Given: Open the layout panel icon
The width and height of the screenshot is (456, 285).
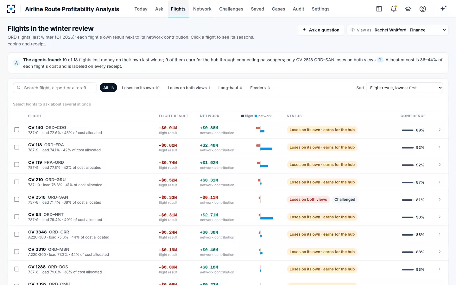Looking at the screenshot, I should coord(379,9).
